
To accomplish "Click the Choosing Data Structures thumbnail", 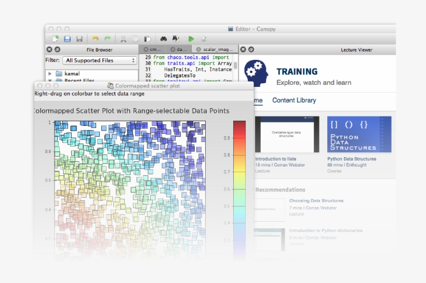I will [270, 210].
